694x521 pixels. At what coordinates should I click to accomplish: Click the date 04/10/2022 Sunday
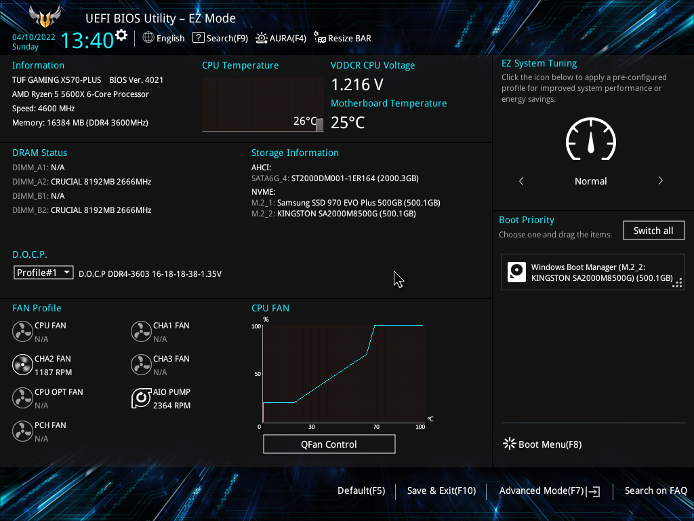click(x=33, y=41)
